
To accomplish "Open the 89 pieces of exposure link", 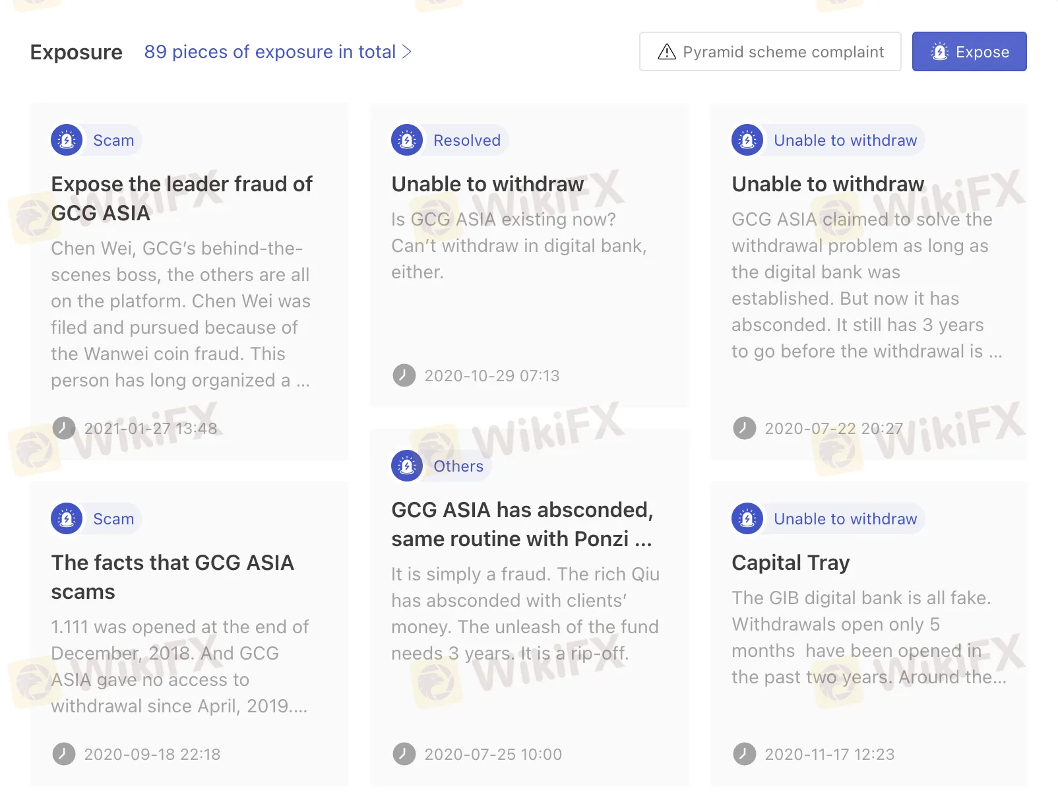I will [269, 51].
